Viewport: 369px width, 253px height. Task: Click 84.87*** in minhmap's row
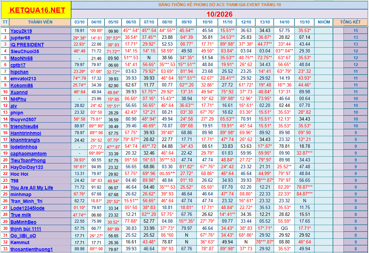(x=305, y=194)
